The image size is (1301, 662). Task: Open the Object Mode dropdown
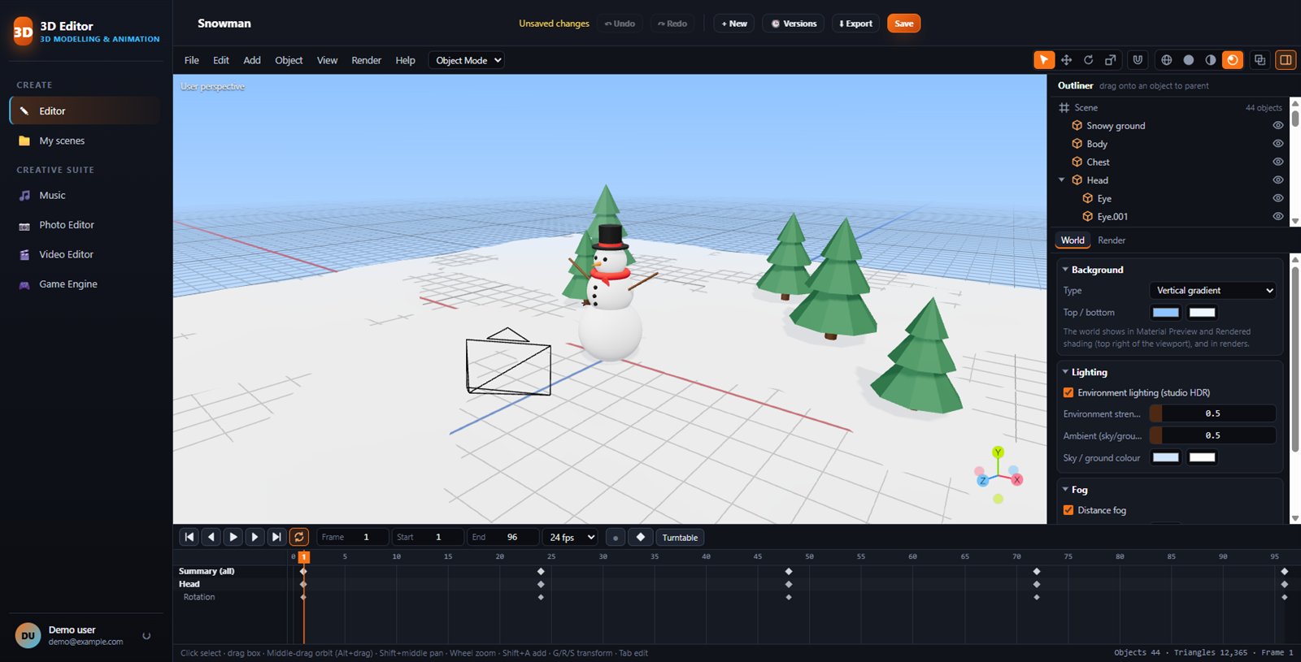tap(467, 60)
